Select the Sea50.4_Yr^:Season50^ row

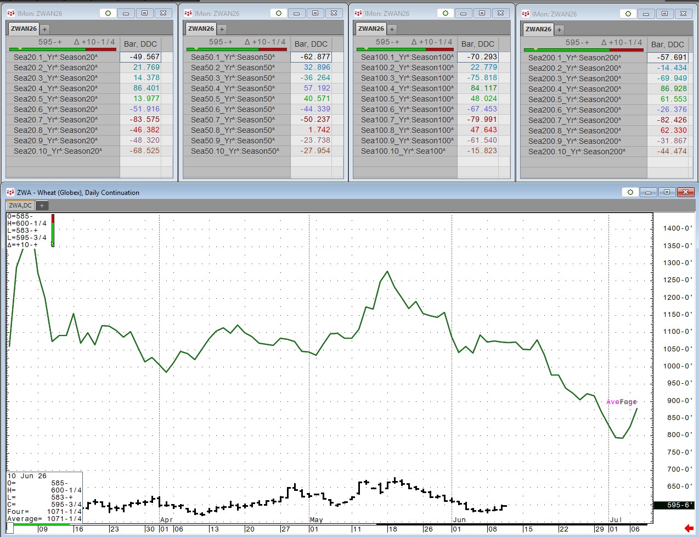coord(257,88)
